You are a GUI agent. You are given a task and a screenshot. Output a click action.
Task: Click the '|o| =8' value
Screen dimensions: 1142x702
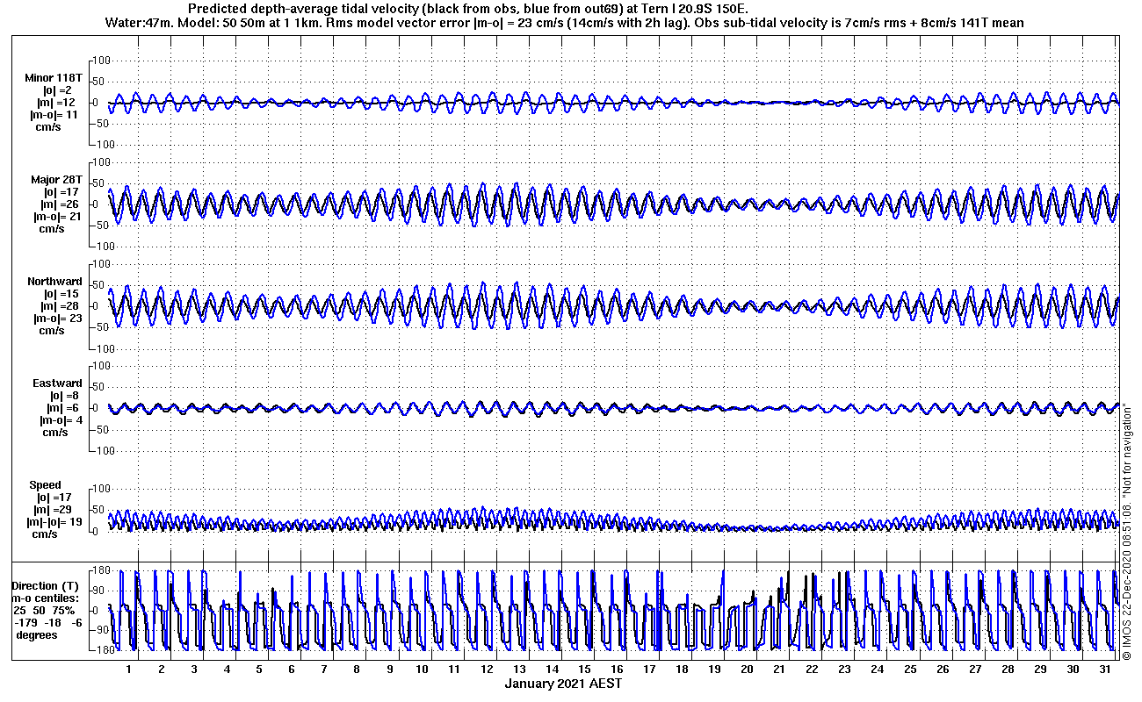pyautogui.click(x=63, y=396)
